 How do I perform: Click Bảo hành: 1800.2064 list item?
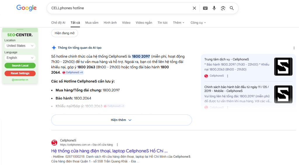coord(73,98)
